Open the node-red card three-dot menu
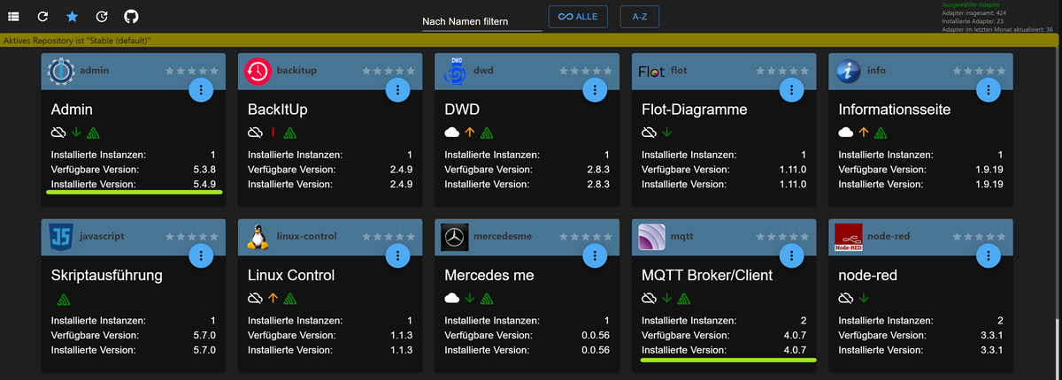This screenshot has width=1062, height=380. coord(989,255)
